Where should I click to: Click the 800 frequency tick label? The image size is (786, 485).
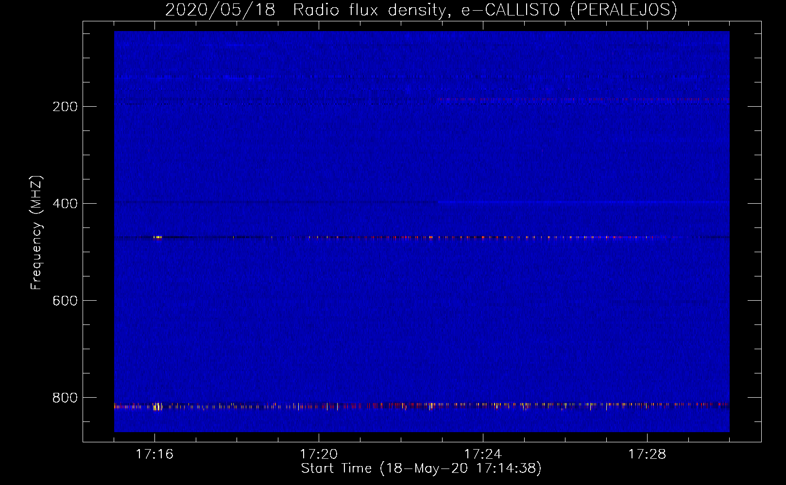coord(65,398)
